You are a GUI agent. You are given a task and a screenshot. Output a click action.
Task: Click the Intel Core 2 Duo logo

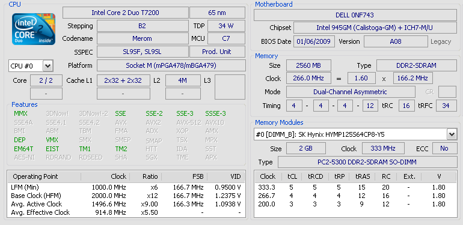[x=33, y=29]
